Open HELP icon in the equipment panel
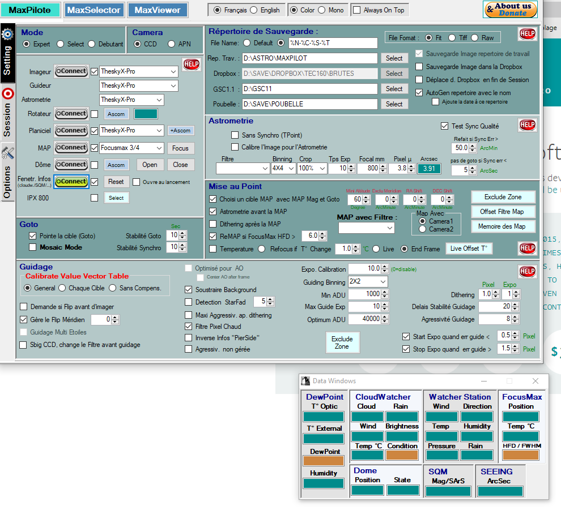 (x=192, y=65)
